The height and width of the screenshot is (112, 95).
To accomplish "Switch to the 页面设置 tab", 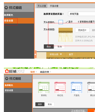I will point(54,6).
